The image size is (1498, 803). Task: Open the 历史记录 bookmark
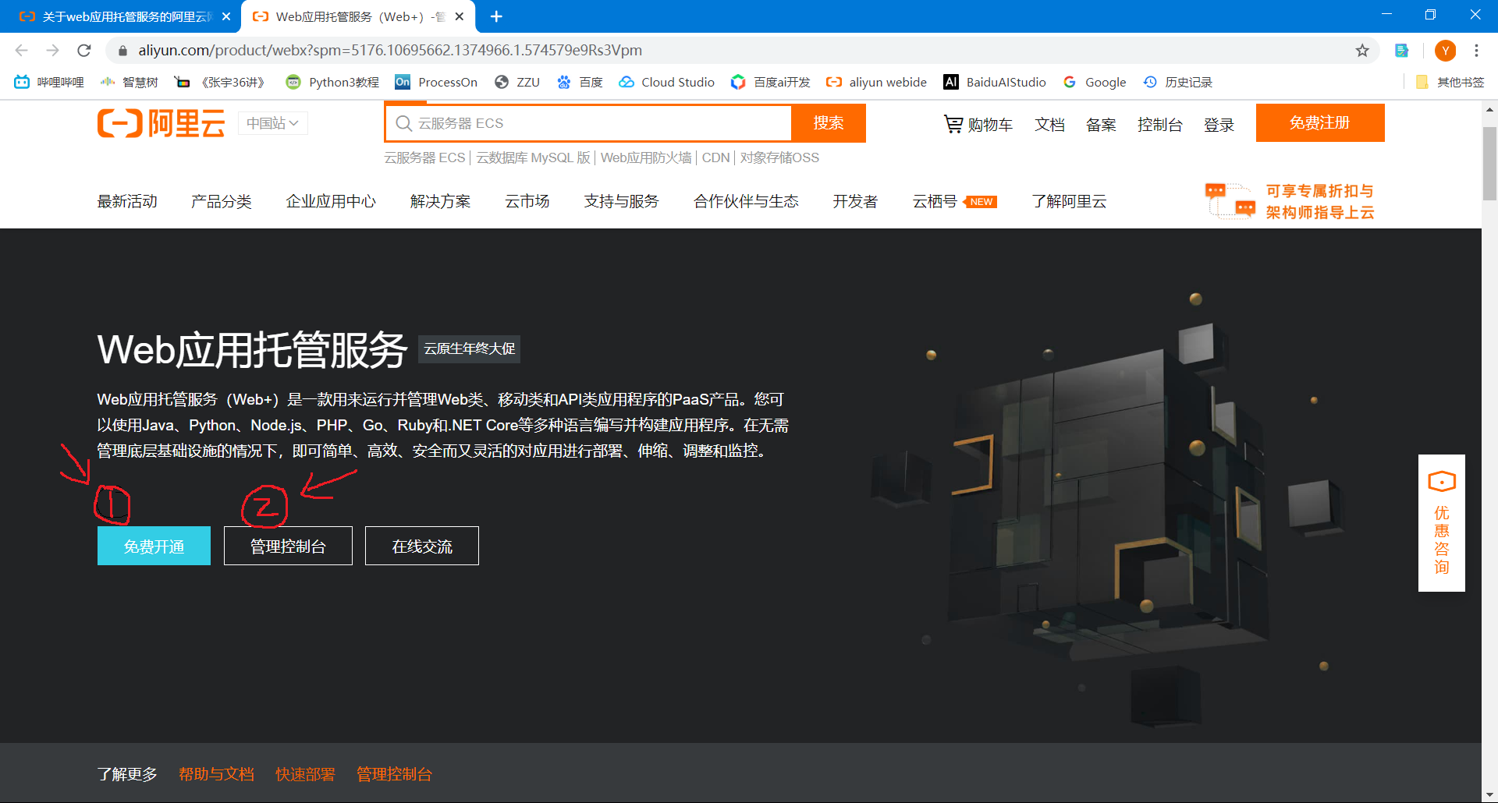[1178, 82]
